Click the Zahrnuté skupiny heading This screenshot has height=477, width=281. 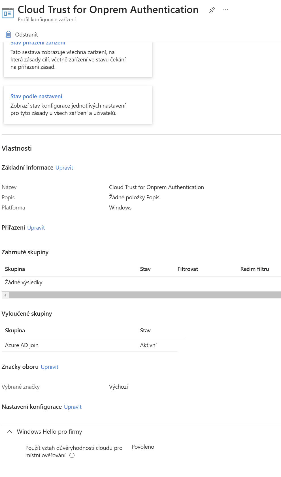pos(25,252)
